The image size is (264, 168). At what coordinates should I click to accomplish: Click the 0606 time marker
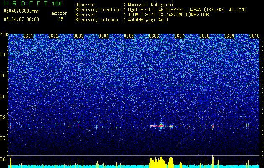tap(154, 36)
